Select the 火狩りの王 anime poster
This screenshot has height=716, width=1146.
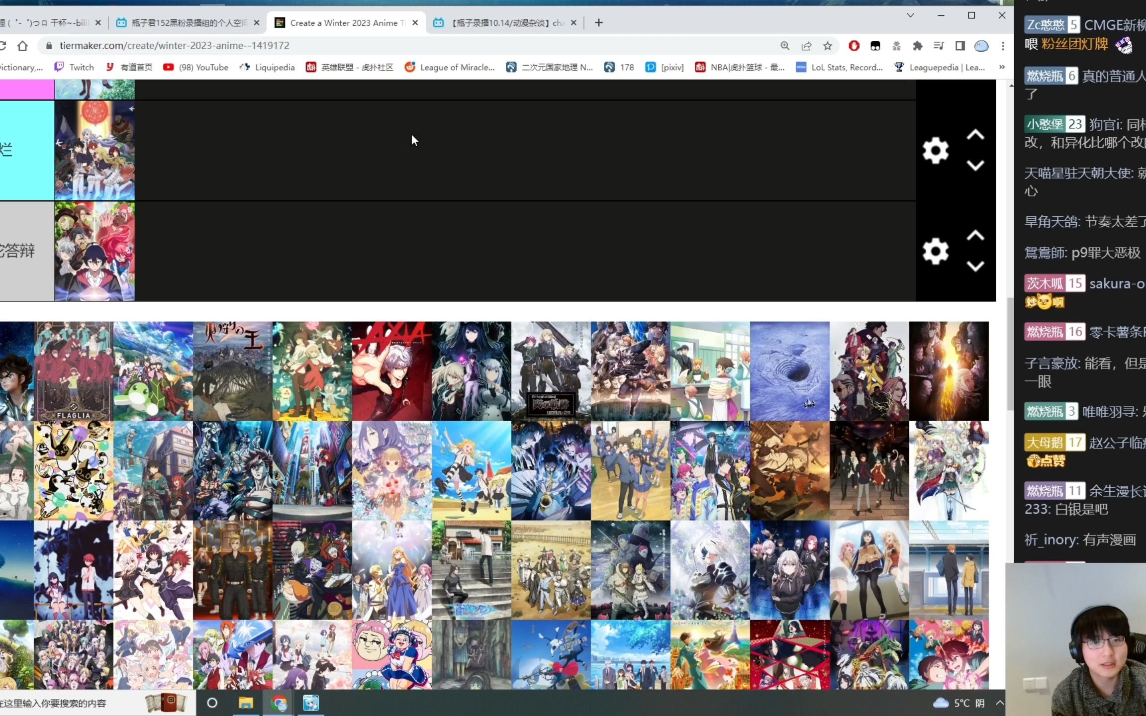pos(233,371)
